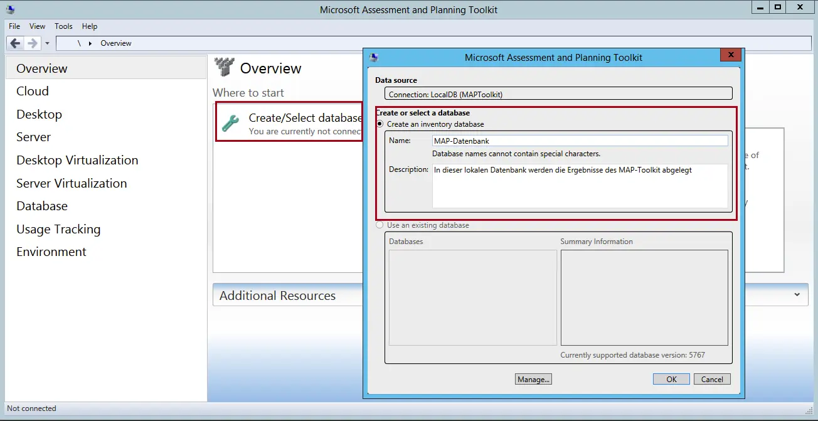
Task: Go back with the navigation arrow
Action: point(15,43)
